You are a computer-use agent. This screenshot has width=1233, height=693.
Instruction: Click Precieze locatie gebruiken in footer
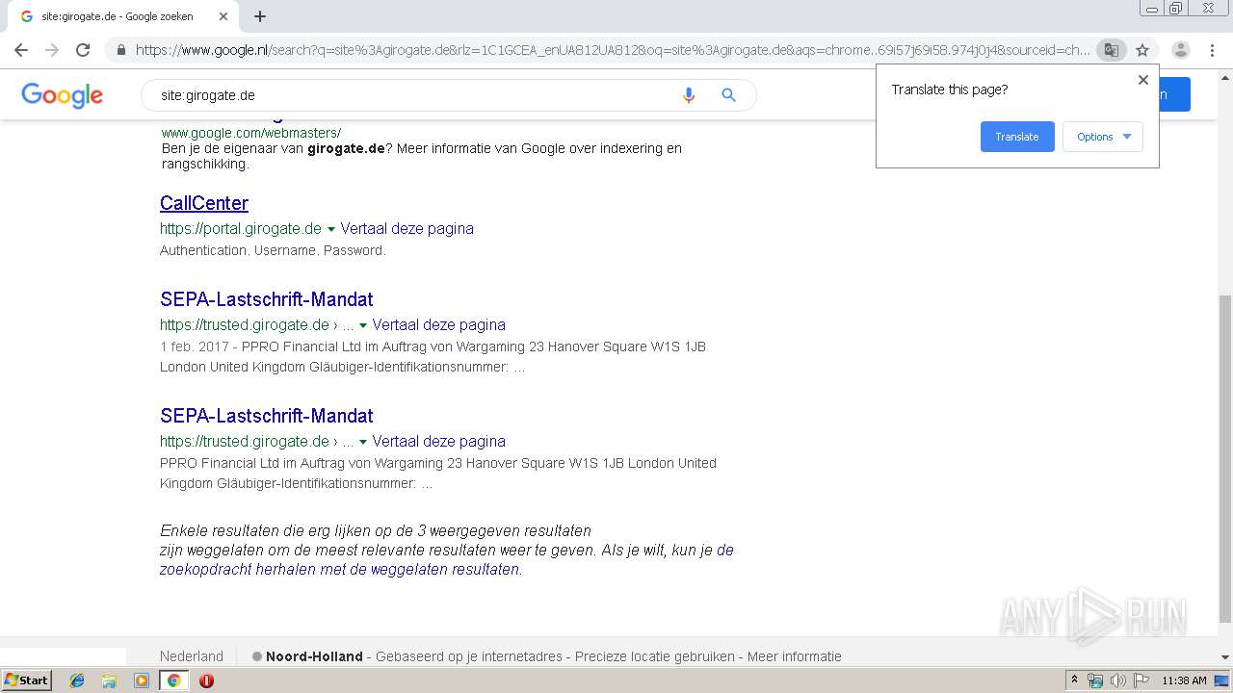(x=655, y=656)
